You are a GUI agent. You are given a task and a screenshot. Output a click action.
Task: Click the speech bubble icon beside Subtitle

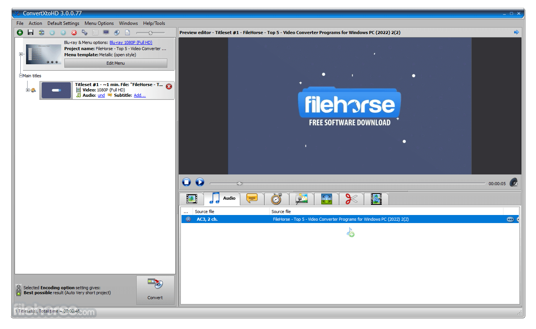[110, 95]
